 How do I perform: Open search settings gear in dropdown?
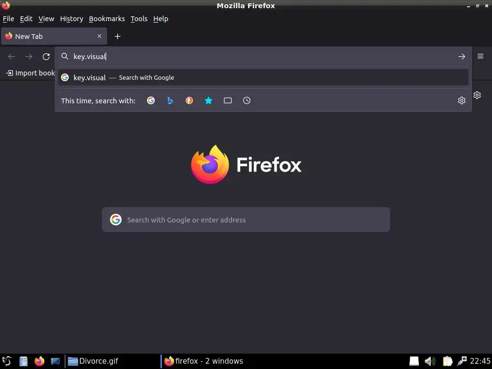tap(462, 100)
